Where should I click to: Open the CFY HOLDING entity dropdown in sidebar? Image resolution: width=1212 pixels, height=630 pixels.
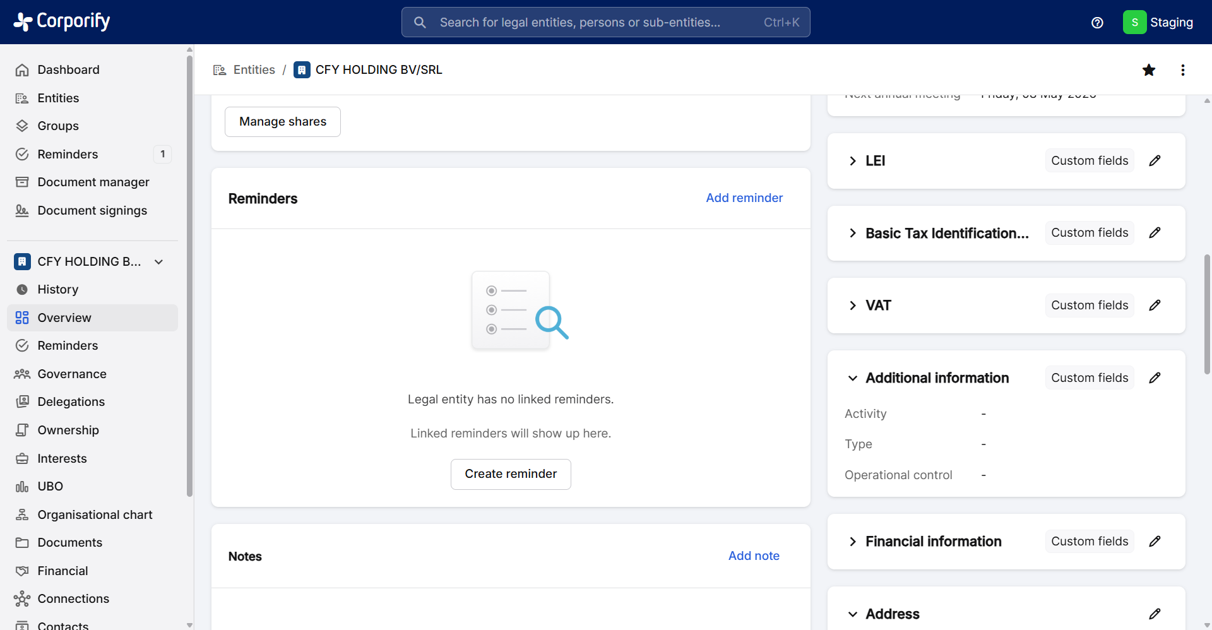[159, 261]
